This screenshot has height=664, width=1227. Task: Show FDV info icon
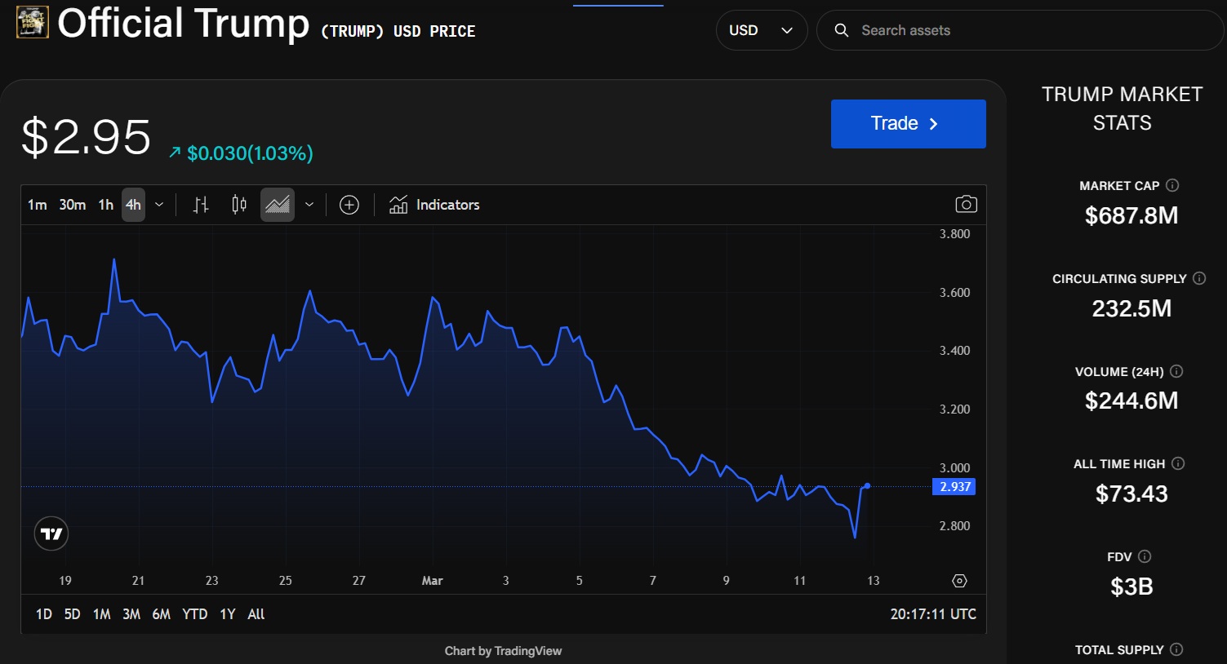pyautogui.click(x=1145, y=556)
